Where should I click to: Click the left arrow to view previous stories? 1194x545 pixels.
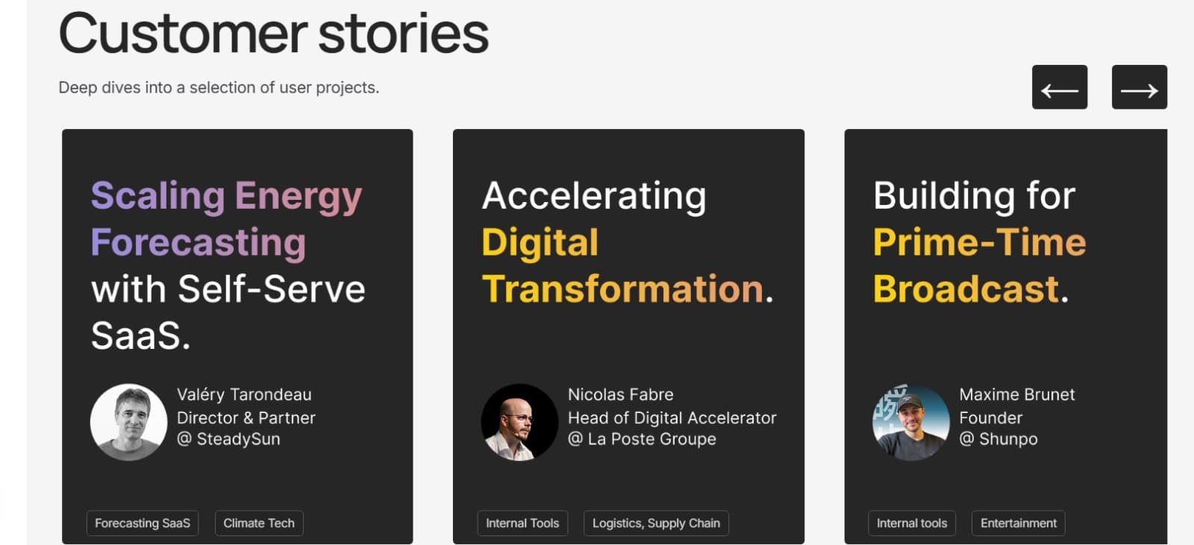coord(1059,87)
